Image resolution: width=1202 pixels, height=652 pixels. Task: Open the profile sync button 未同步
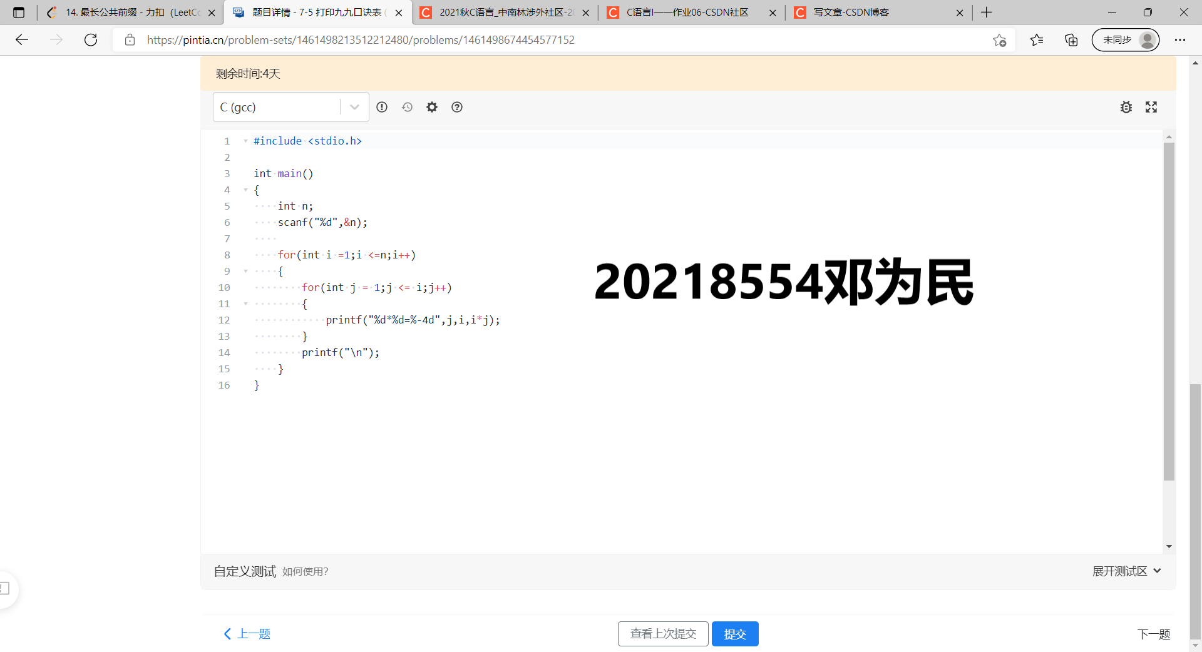1126,40
